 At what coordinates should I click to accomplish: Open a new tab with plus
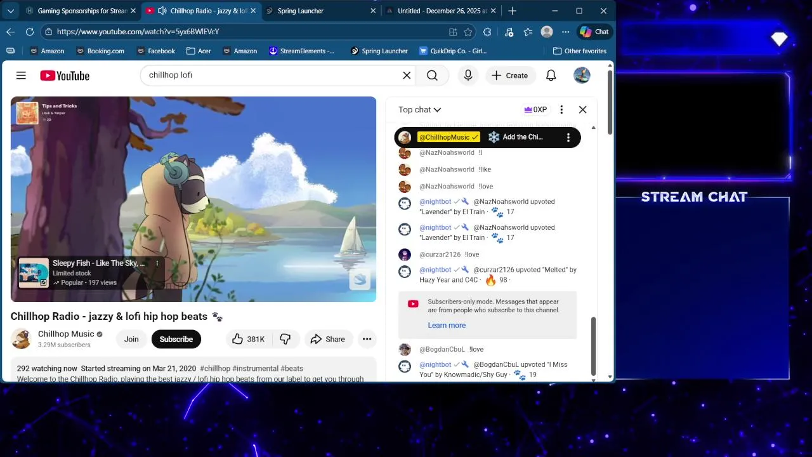[513, 11]
